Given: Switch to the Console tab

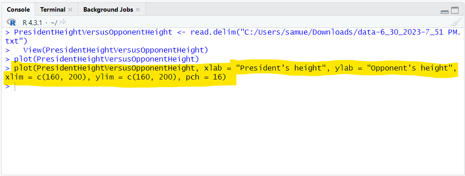Looking at the screenshot, I should tap(18, 9).
